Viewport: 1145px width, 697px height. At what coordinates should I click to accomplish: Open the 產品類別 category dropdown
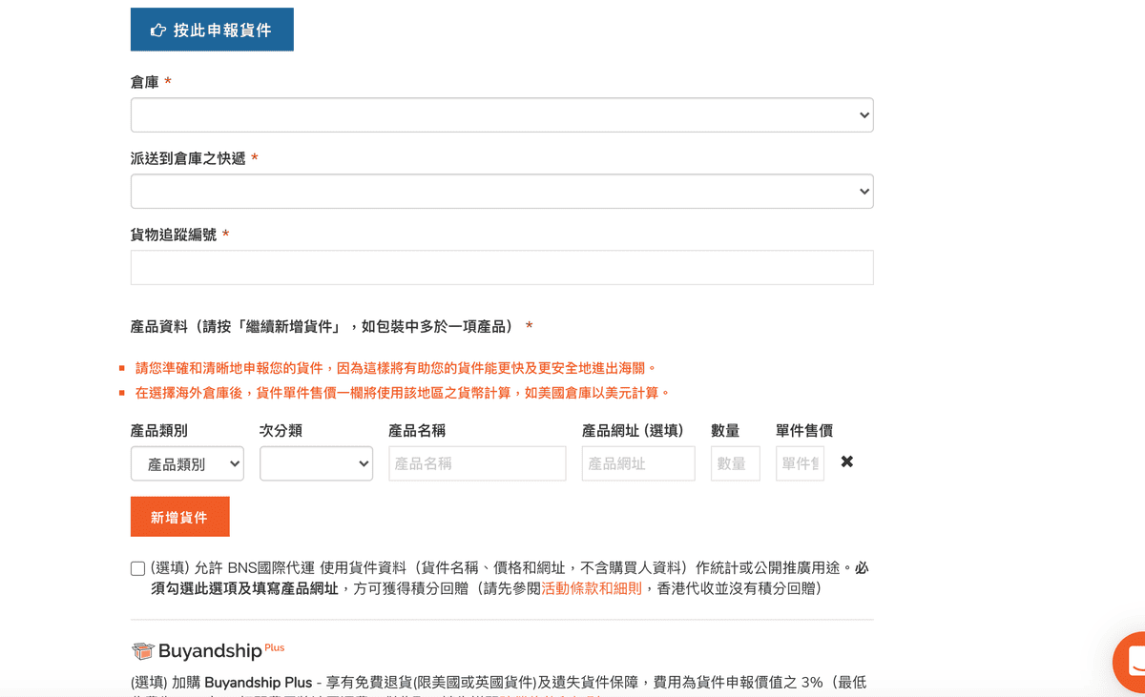click(x=187, y=463)
